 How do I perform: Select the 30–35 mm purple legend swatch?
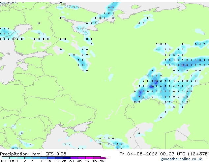74,158
